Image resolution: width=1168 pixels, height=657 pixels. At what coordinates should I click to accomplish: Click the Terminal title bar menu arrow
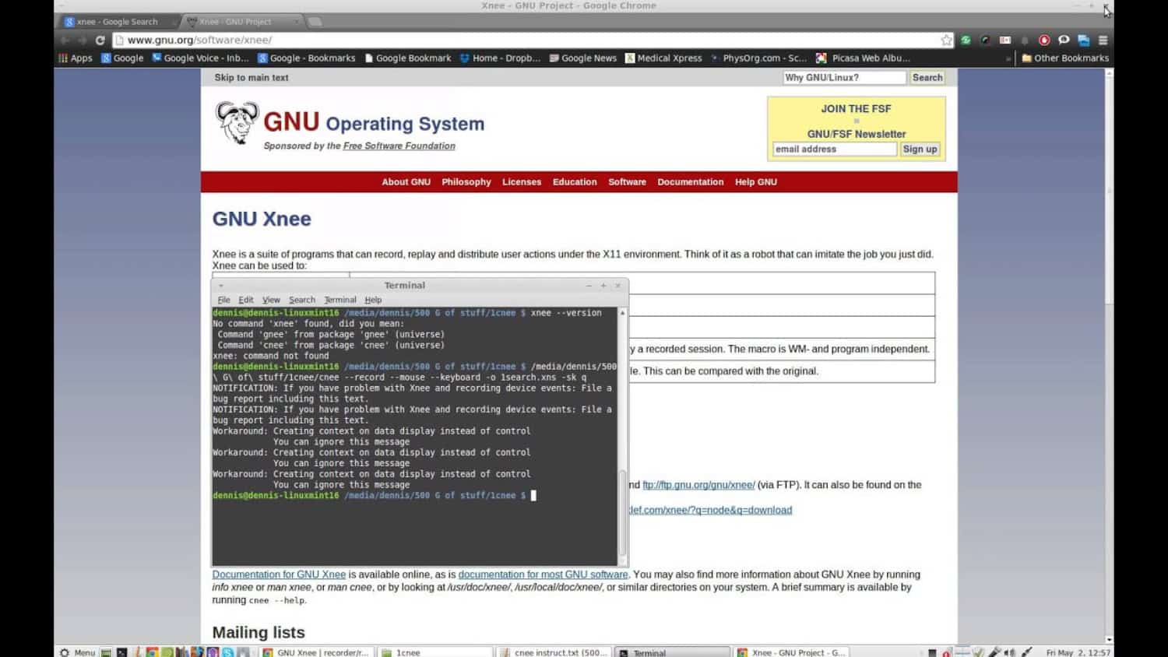(x=221, y=286)
